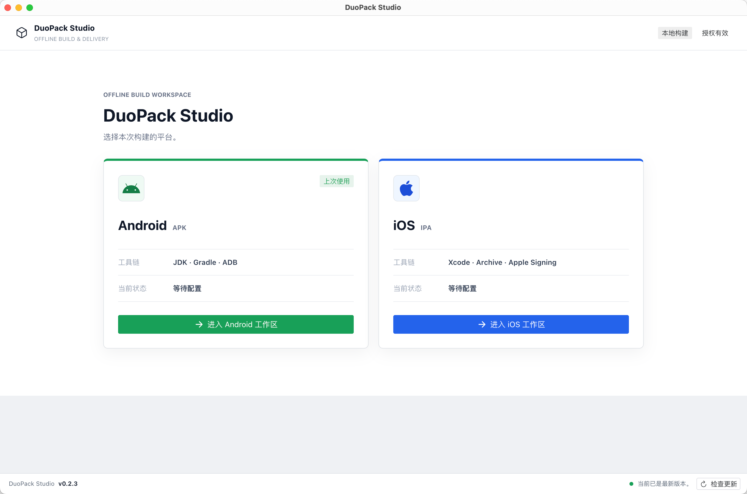747x494 pixels.
Task: Click the refresh icon beside 检查更新
Action: click(x=704, y=484)
